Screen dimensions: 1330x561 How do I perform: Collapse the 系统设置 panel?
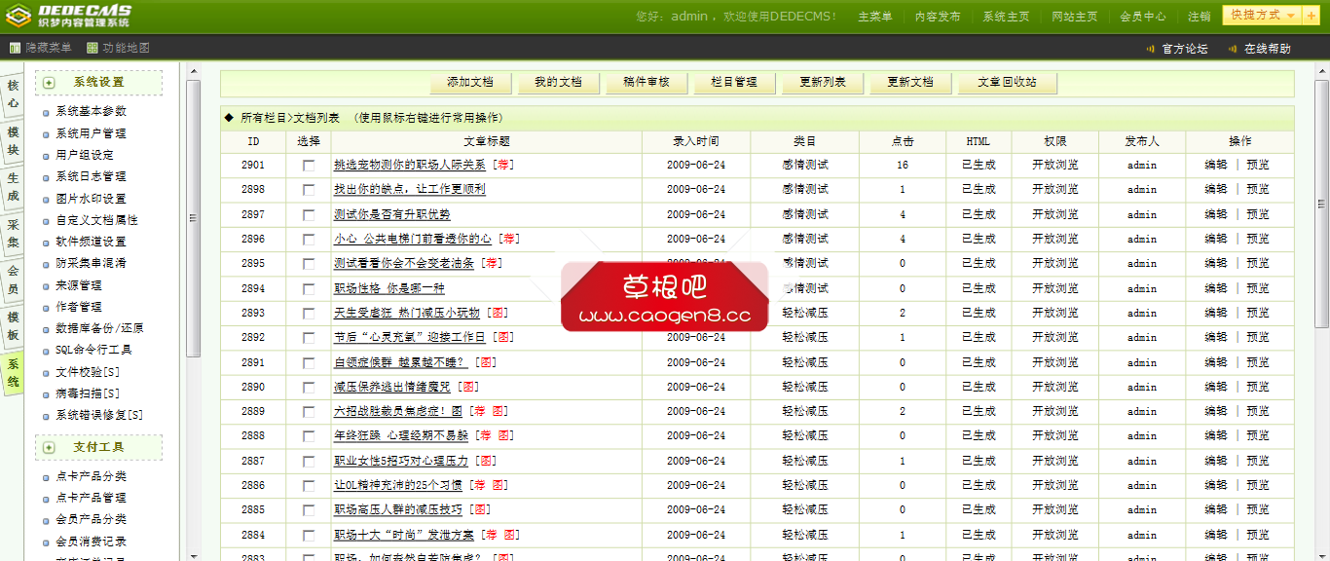pyautogui.click(x=47, y=83)
